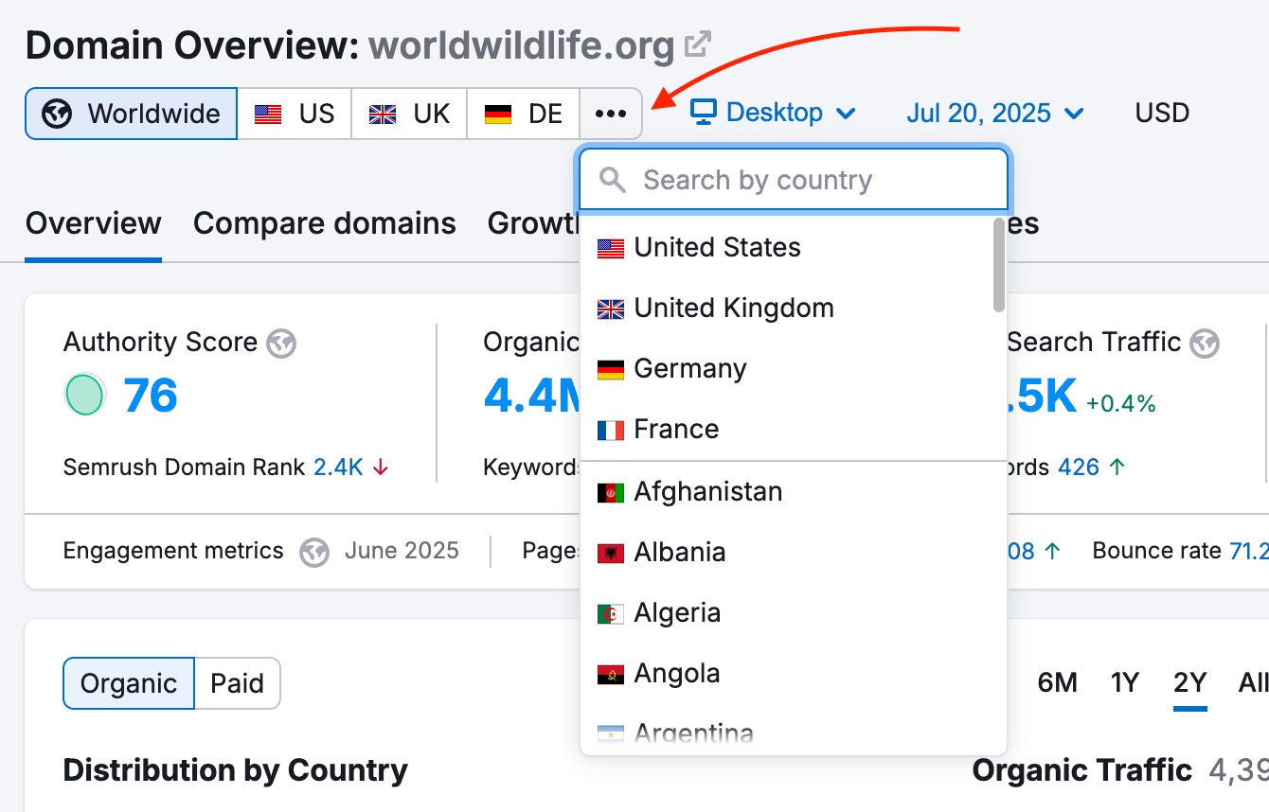The image size is (1269, 812).
Task: Select the 1Y time range
Action: [x=1124, y=682]
